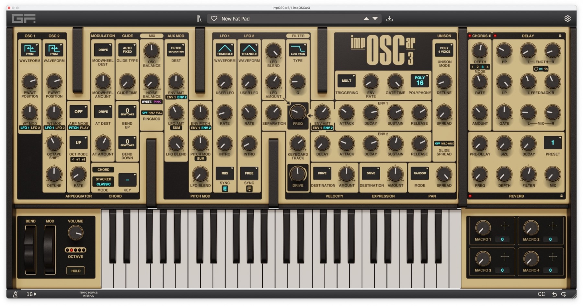Image resolution: width=583 pixels, height=306 pixels.
Task: Select next preset with down arrow
Action: pyautogui.click(x=375, y=19)
